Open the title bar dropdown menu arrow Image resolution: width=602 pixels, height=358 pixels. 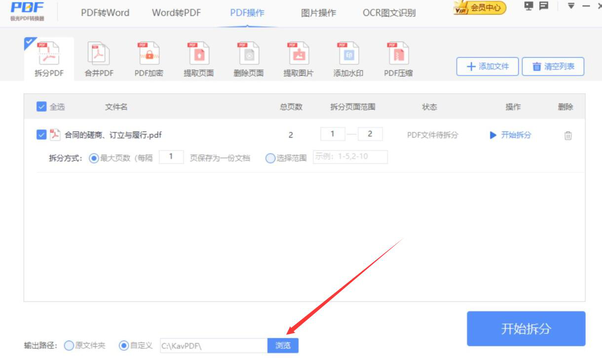click(571, 6)
